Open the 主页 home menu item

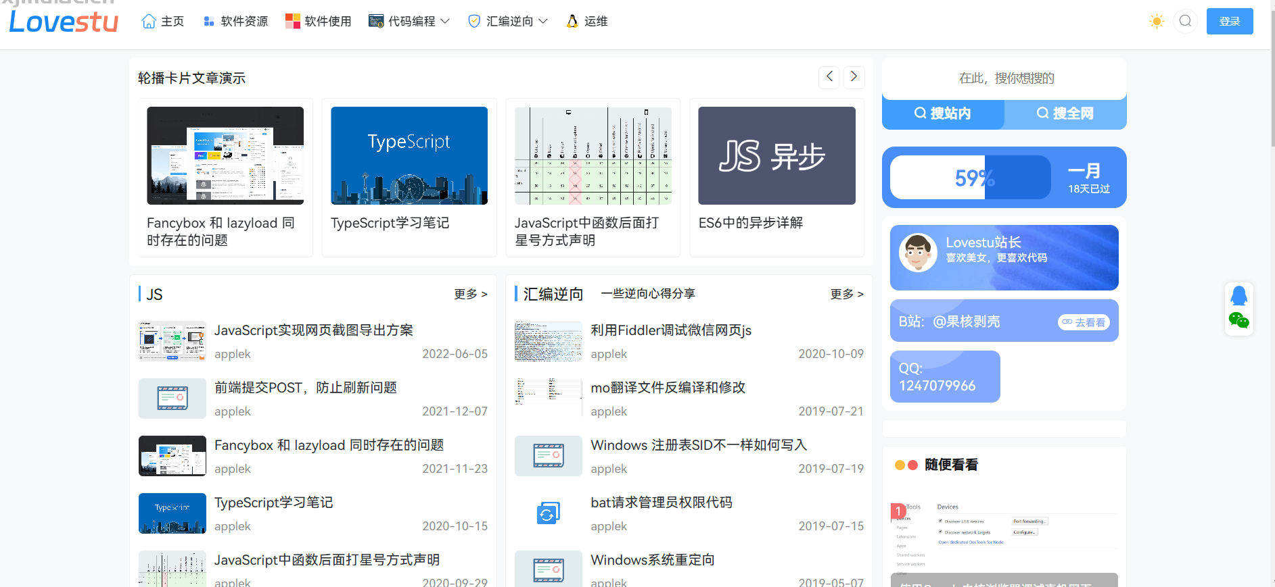coord(163,22)
